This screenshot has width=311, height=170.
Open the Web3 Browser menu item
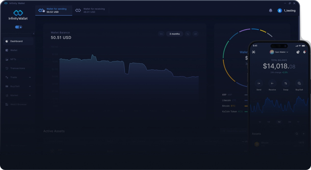click(x=18, y=104)
